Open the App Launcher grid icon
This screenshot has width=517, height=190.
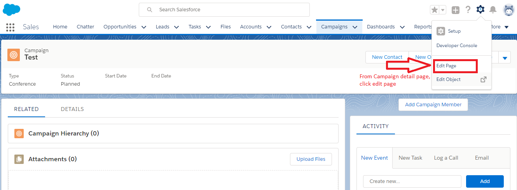(10, 27)
